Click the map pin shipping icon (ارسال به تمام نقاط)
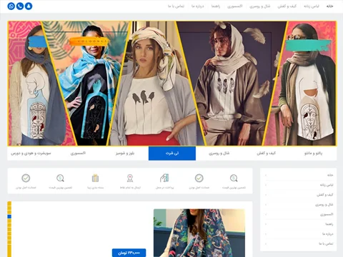Viewport: 343px width, 257px height. [x=130, y=178]
